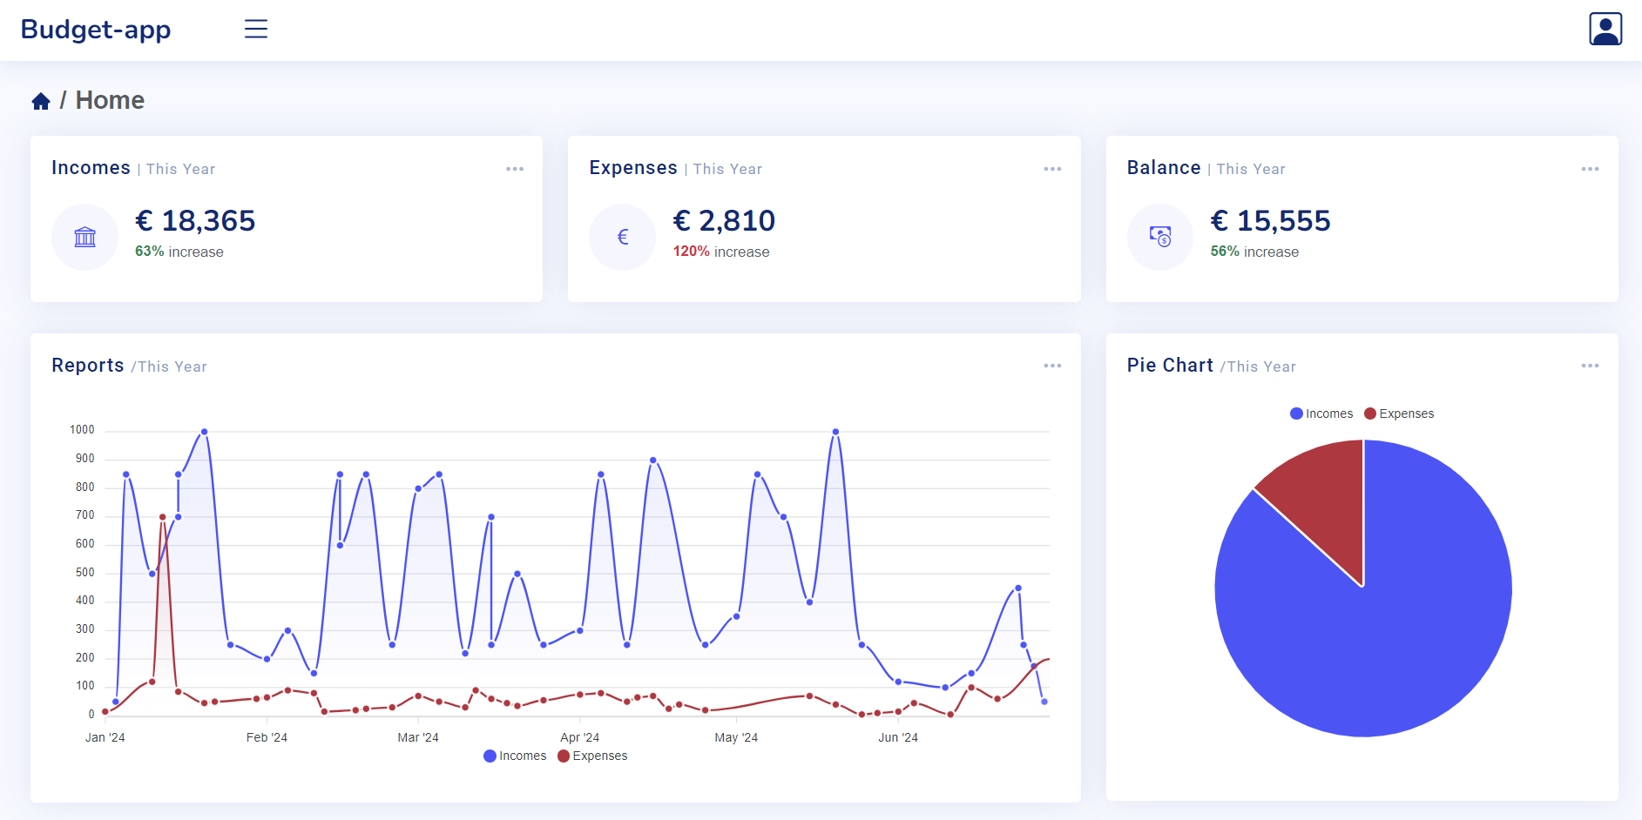Open the Incomes card three-dot menu
Image resolution: width=1642 pixels, height=820 pixels.
tap(515, 169)
